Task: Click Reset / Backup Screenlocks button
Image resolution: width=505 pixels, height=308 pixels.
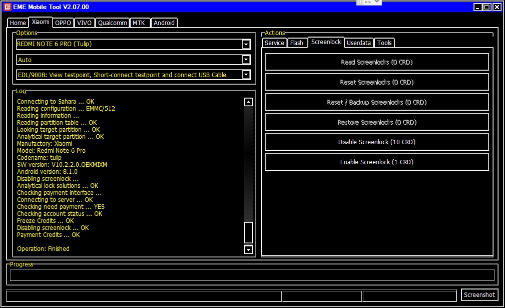Action: pos(377,102)
